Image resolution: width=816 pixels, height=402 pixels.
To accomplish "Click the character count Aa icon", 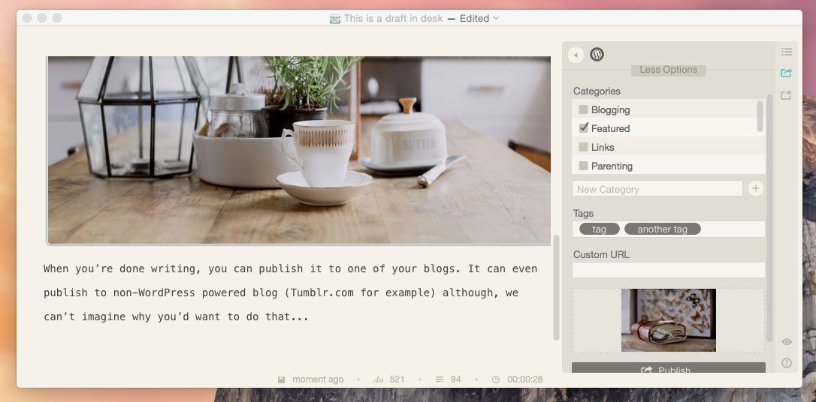I will [x=379, y=379].
